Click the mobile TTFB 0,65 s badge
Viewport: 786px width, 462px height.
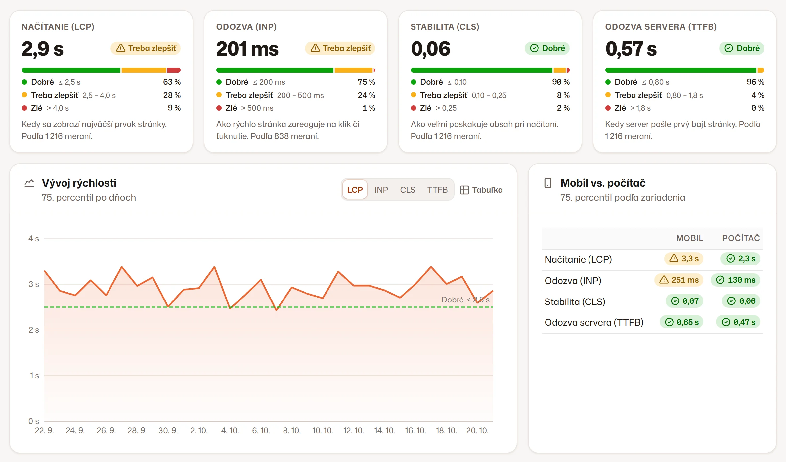[x=681, y=322]
